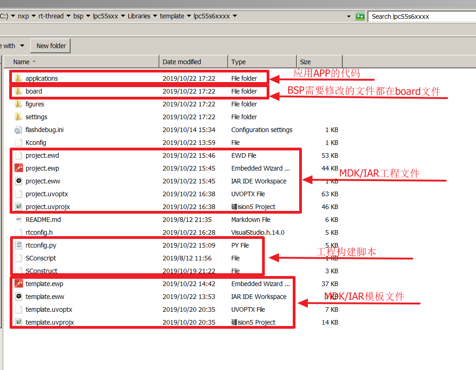Expand the dropdown arrow after rt-thread breadcrumb
Screen dimensions: 476x370
pos(69,17)
